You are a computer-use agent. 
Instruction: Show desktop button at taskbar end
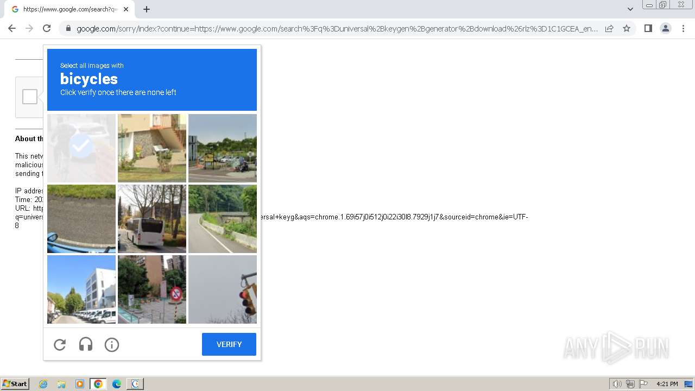(x=689, y=384)
